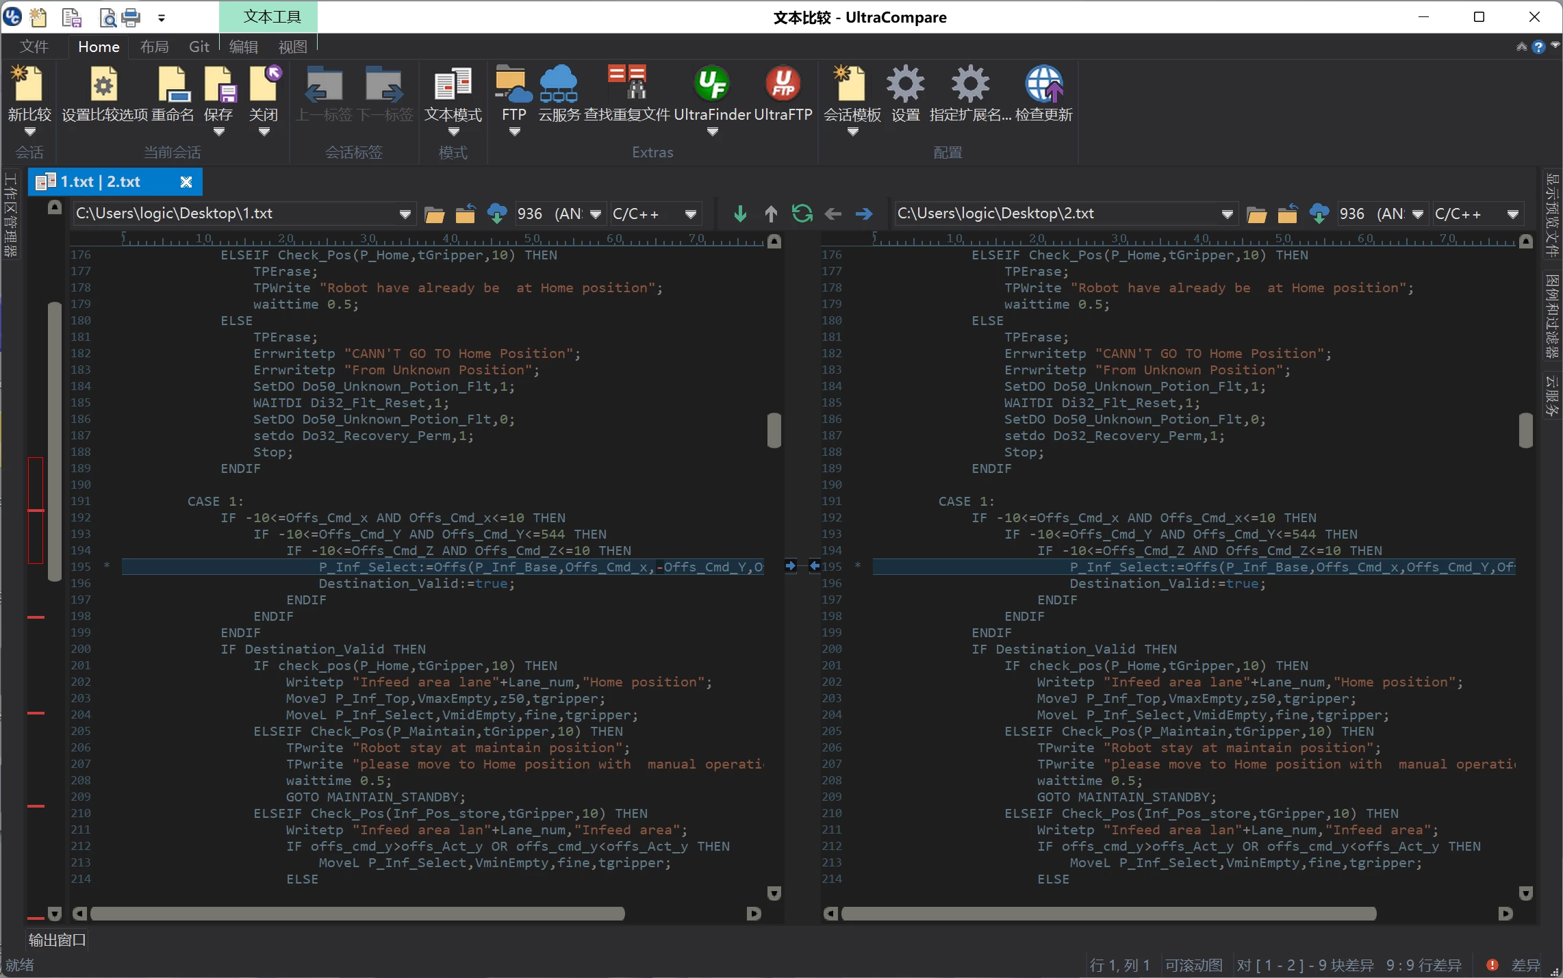1563x978 pixels.
Task: Click blue merge right arrow in center toolbar
Action: point(864,214)
